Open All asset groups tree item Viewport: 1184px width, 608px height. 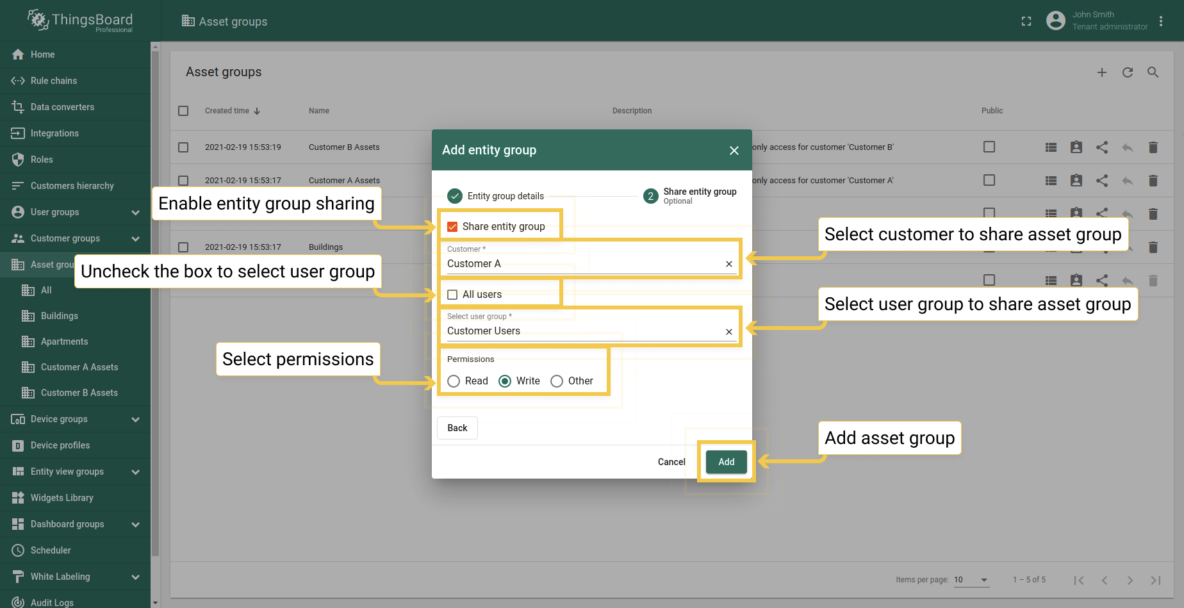click(x=75, y=290)
